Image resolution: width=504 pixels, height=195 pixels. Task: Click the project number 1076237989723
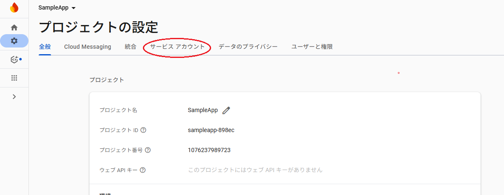tap(209, 150)
